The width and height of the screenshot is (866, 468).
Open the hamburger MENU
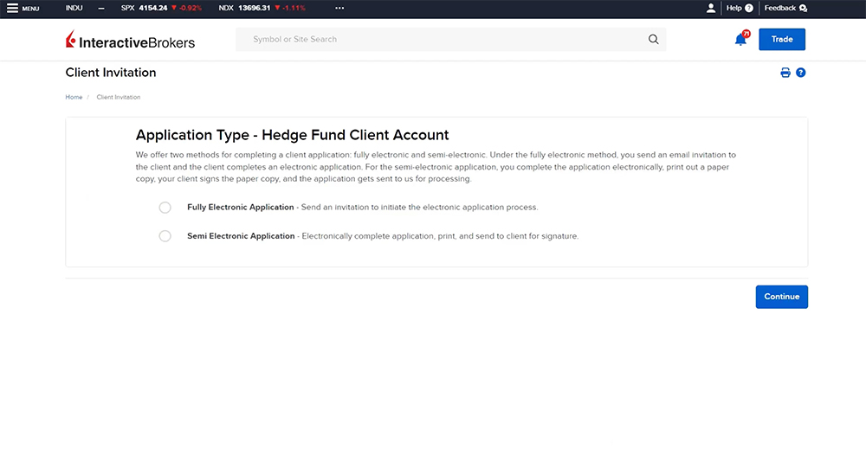click(x=23, y=9)
